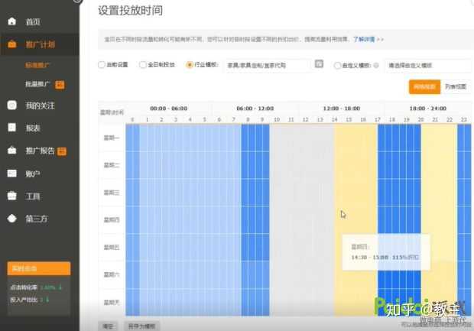474x331 pixels.
Task: Click the 工具 toolbox icon
Action: [x=11, y=196]
